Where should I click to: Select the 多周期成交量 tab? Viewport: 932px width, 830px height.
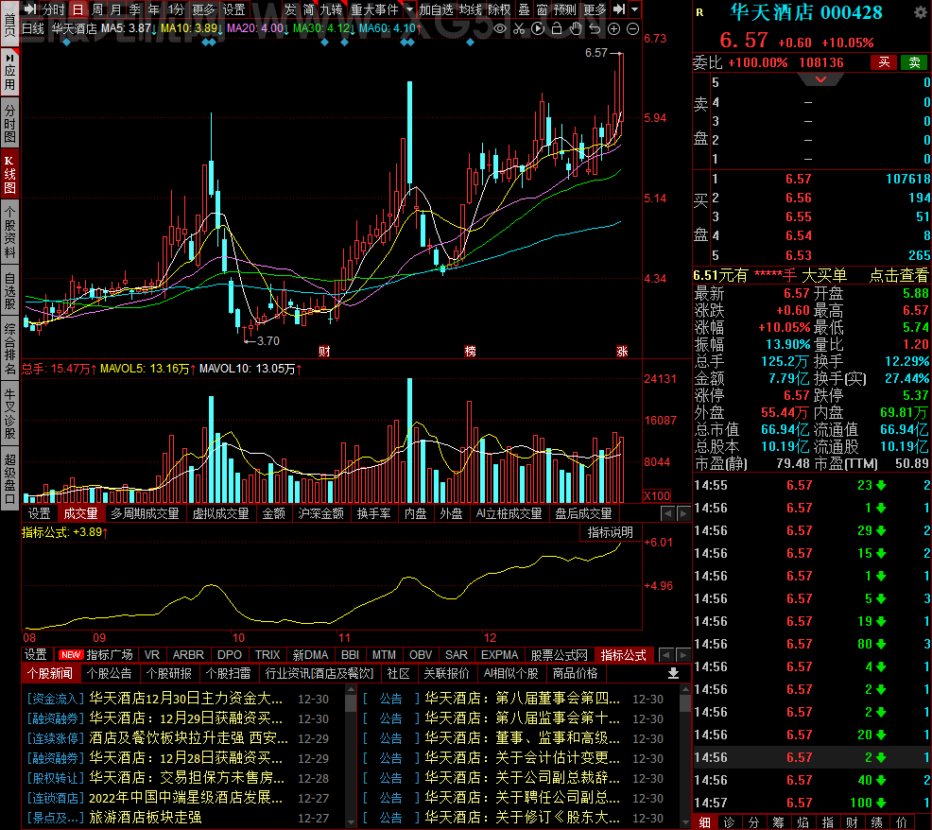click(x=145, y=513)
